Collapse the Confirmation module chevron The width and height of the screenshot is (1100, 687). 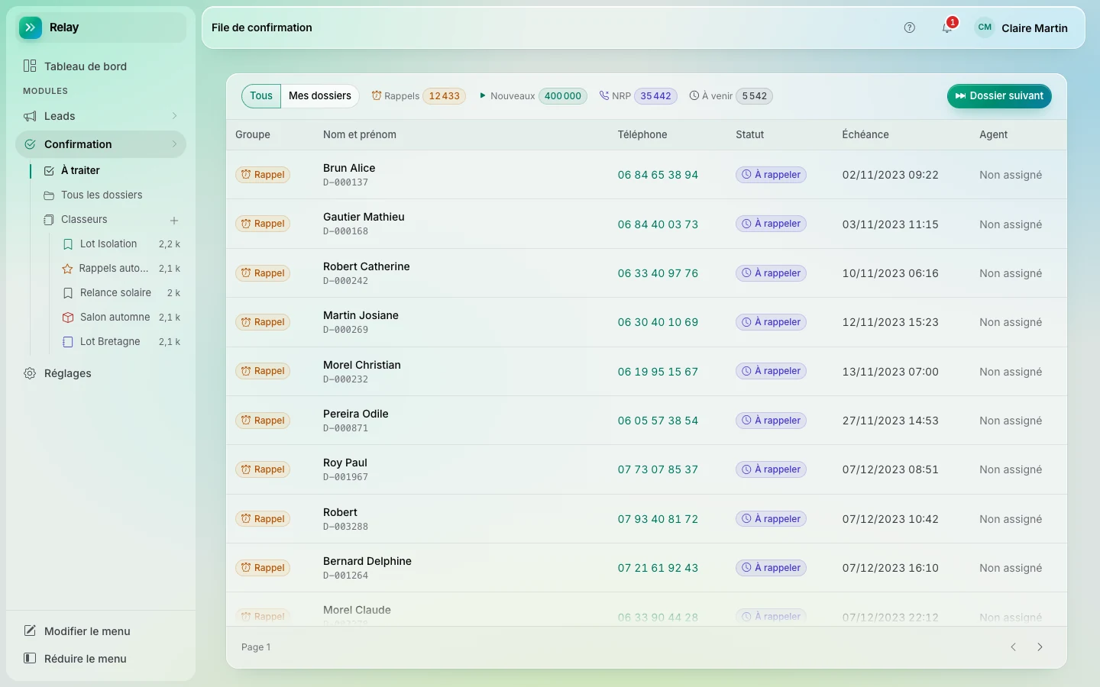coord(174,144)
